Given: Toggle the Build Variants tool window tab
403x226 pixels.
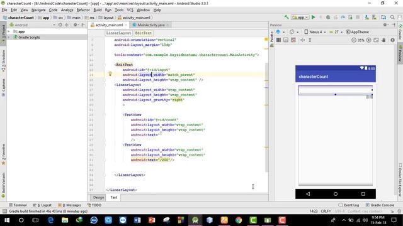Looking at the screenshot, I should pyautogui.click(x=3, y=185).
